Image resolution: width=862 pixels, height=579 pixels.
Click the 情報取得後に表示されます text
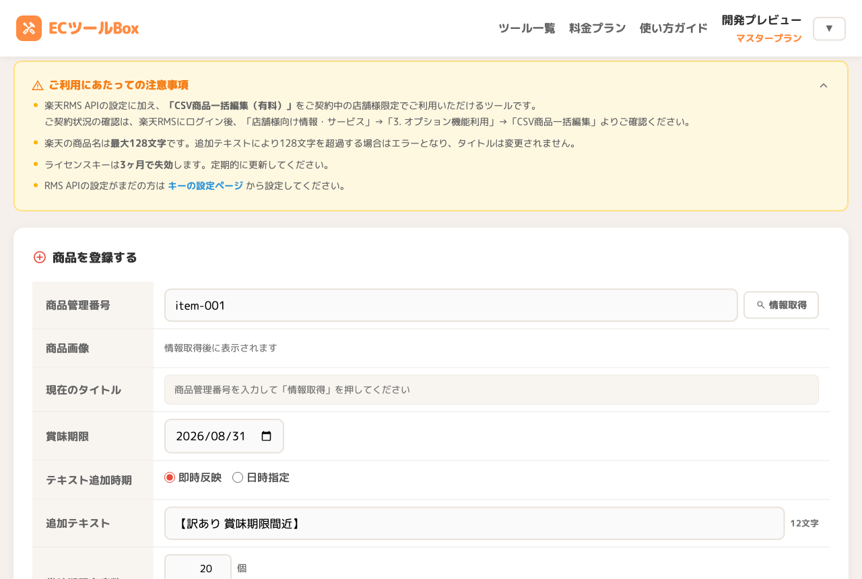pyautogui.click(x=221, y=348)
